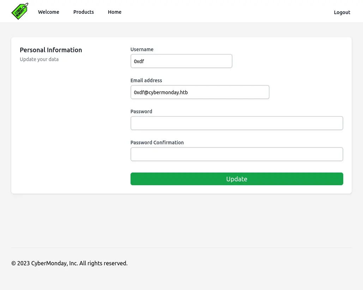Open the Welcome page from navbar
Image resolution: width=363 pixels, height=290 pixels.
click(x=49, y=12)
